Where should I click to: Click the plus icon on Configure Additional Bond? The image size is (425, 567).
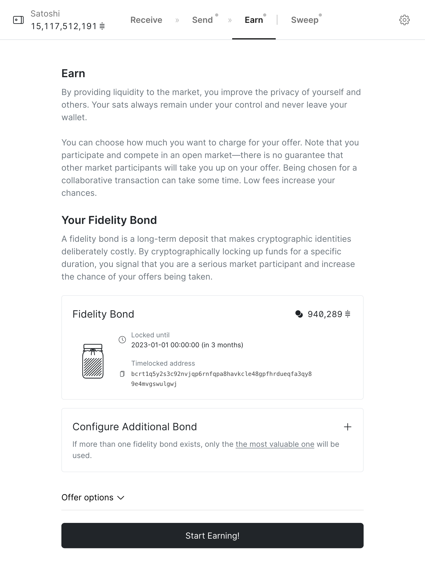point(348,427)
